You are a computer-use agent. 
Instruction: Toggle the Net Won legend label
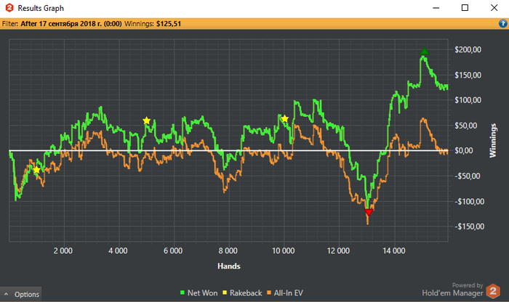point(202,293)
